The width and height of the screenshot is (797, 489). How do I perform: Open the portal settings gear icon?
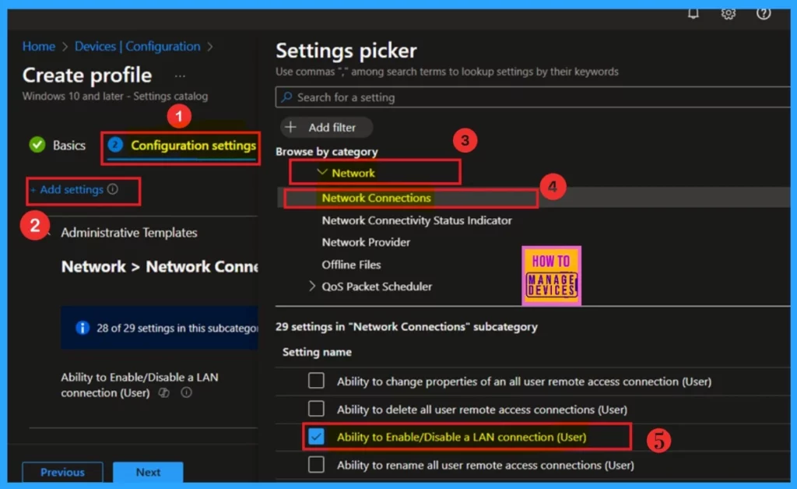click(x=729, y=13)
